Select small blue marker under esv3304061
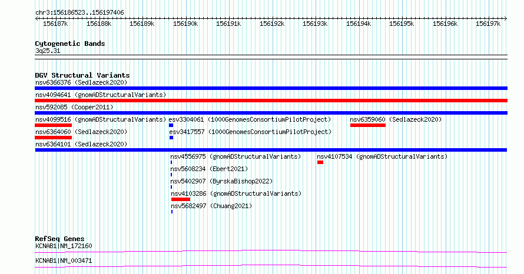The image size is (524, 274). coord(171,125)
